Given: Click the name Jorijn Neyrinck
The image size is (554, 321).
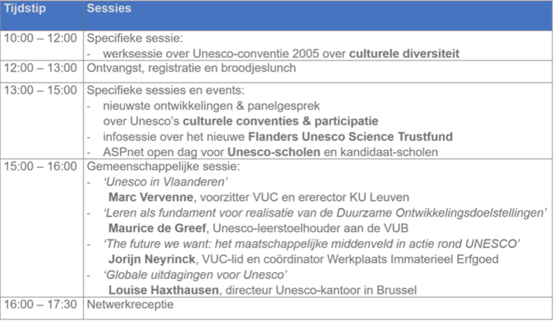Looking at the screenshot, I should click(152, 259).
